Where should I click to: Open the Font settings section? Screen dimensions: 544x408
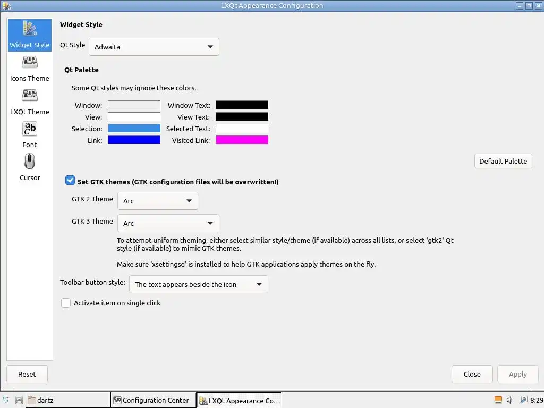pos(30,135)
